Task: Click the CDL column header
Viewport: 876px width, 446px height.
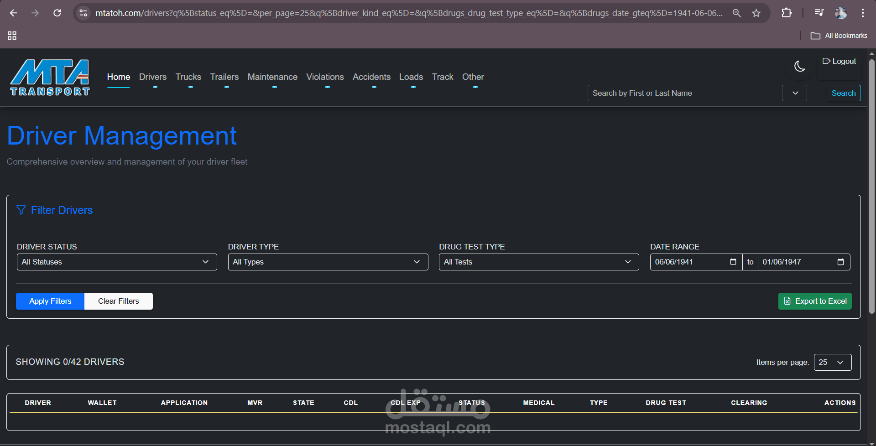Action: coord(351,403)
